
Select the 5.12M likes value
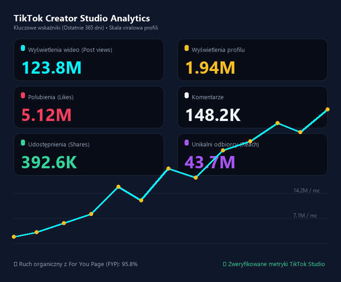pos(46,115)
